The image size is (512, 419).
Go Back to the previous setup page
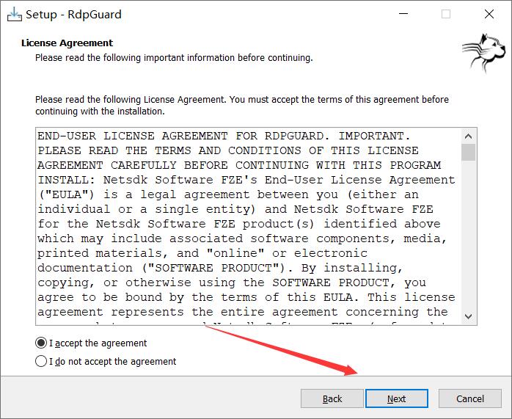click(332, 398)
